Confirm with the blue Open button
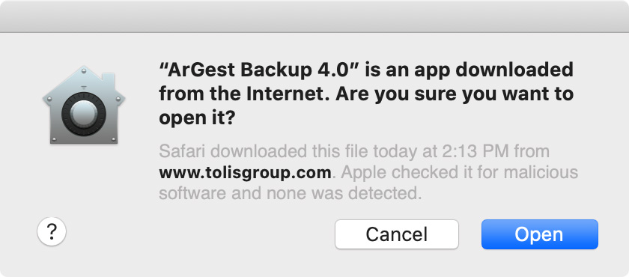 (540, 234)
